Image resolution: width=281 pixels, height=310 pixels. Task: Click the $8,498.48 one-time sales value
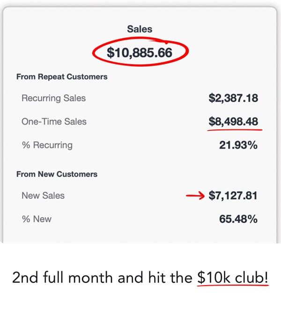click(x=233, y=122)
